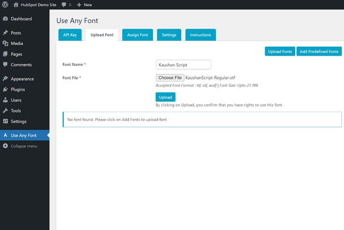Click the Comments speech bubble icon in sidebar
The width and height of the screenshot is (344, 230).
click(6, 64)
